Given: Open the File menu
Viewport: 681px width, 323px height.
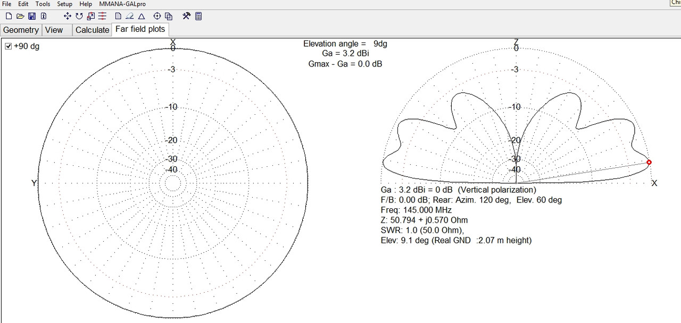Looking at the screenshot, I should (7, 4).
